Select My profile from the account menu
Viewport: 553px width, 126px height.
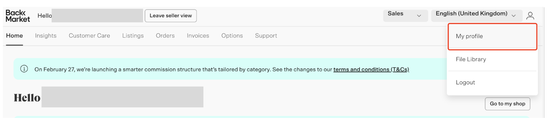pos(469,36)
